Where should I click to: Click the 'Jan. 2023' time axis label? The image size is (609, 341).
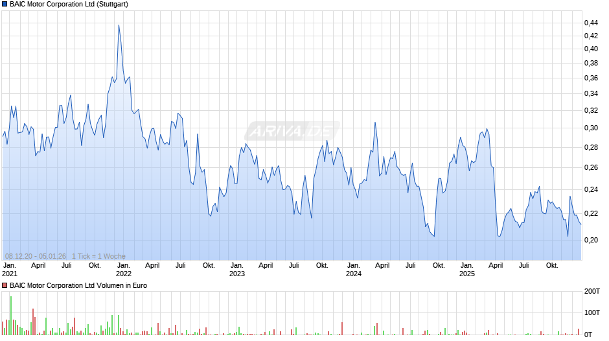pyautogui.click(x=237, y=270)
